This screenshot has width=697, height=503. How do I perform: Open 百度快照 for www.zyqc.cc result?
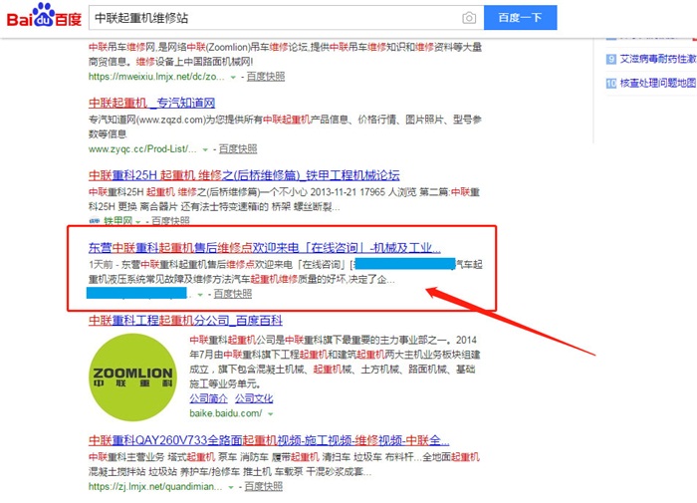(x=238, y=149)
